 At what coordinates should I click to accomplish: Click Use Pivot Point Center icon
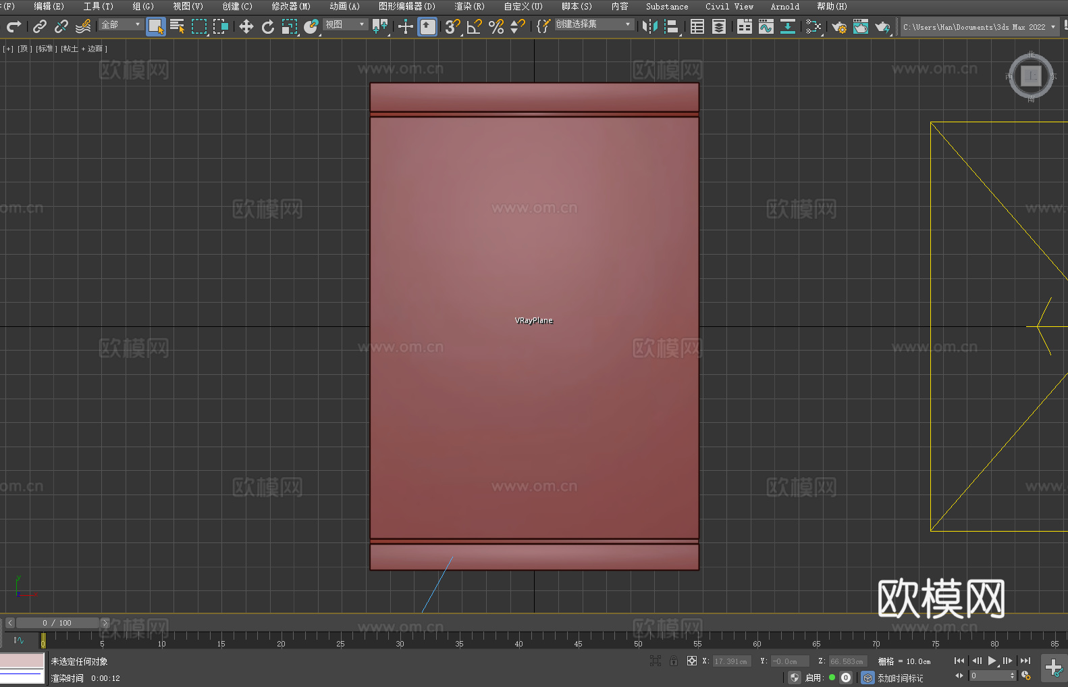tap(380, 26)
